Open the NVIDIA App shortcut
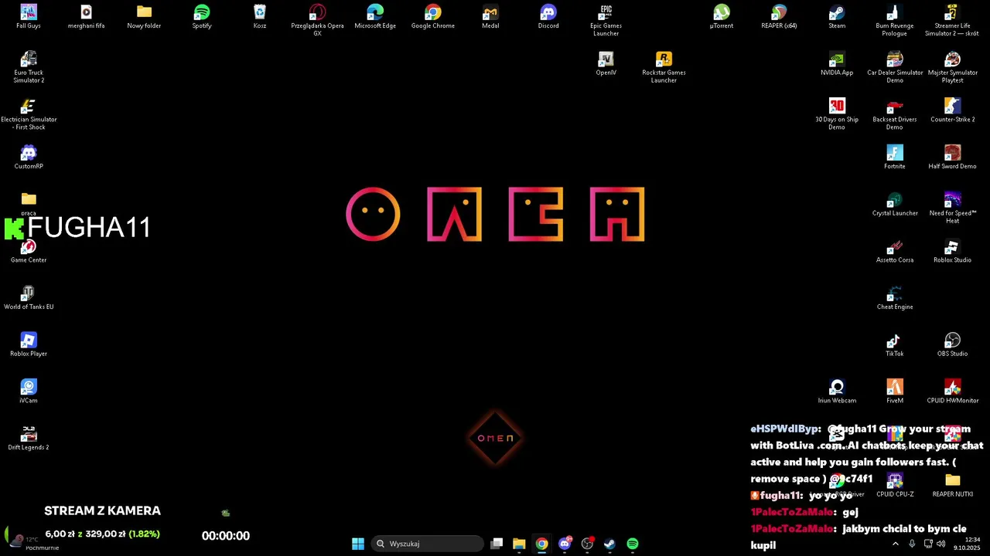Viewport: 990px width, 556px height. tap(837, 63)
